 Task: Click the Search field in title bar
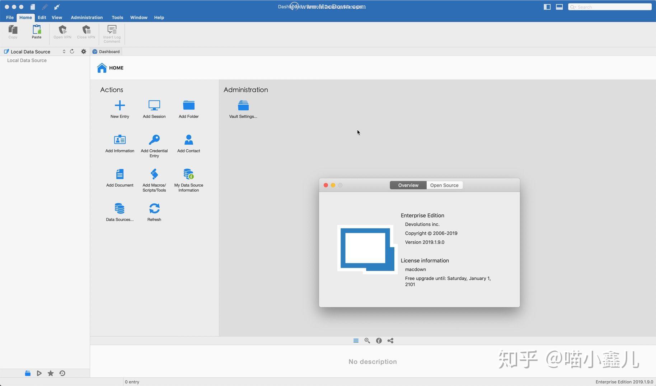point(610,7)
